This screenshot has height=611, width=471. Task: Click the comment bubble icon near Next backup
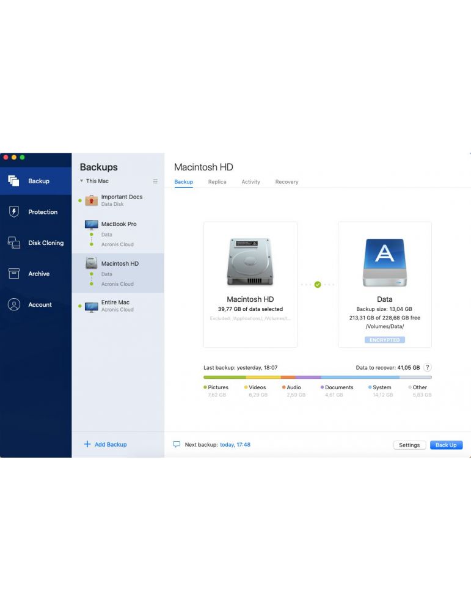point(177,444)
